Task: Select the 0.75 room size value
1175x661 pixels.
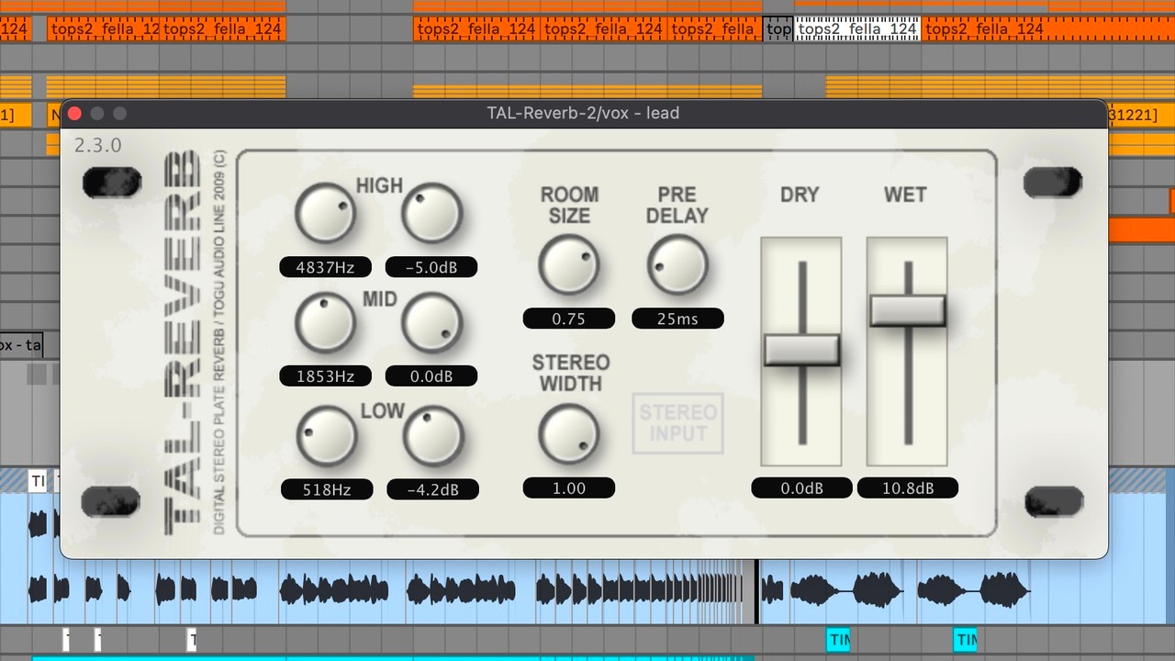Action: tap(569, 319)
